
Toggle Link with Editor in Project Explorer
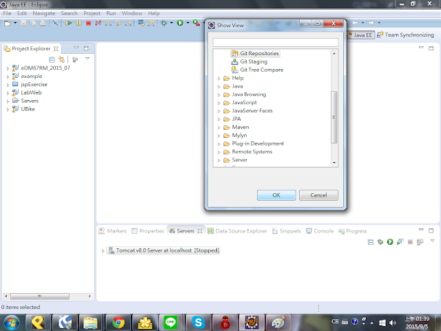pyautogui.click(x=61, y=60)
